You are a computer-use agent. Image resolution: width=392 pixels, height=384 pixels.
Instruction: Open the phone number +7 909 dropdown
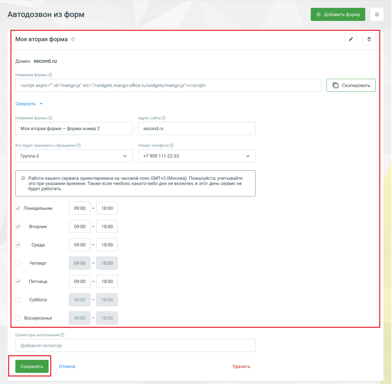point(197,156)
